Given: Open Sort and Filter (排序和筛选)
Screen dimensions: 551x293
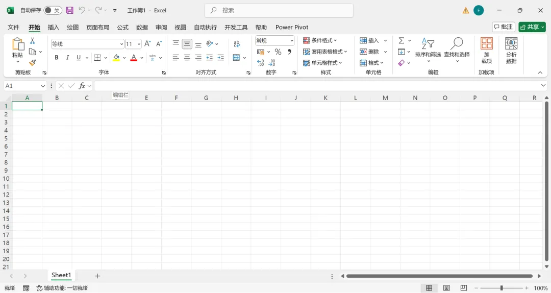Looking at the screenshot, I should click(x=428, y=50).
